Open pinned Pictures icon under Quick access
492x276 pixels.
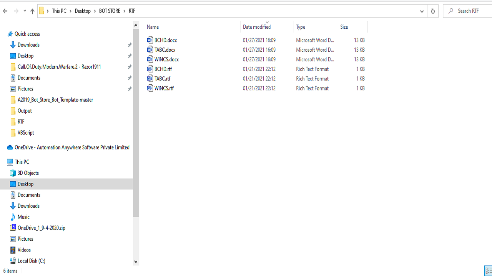pos(13,89)
